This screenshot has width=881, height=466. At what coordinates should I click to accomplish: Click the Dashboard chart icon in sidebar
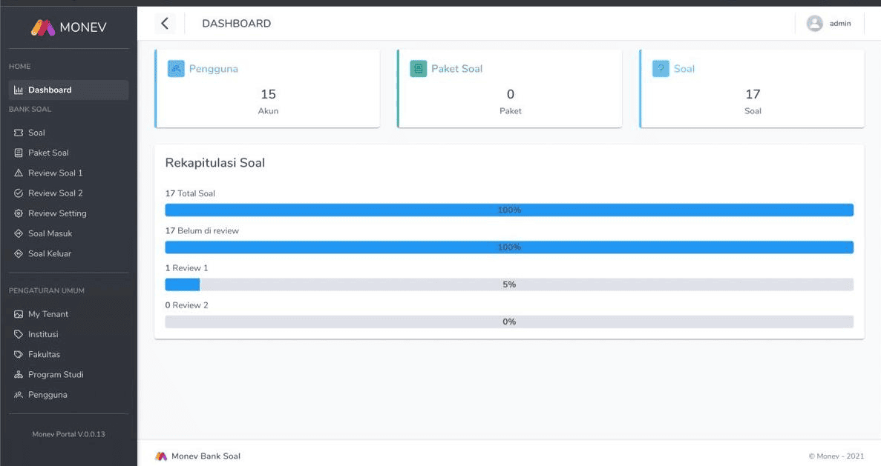coord(19,90)
